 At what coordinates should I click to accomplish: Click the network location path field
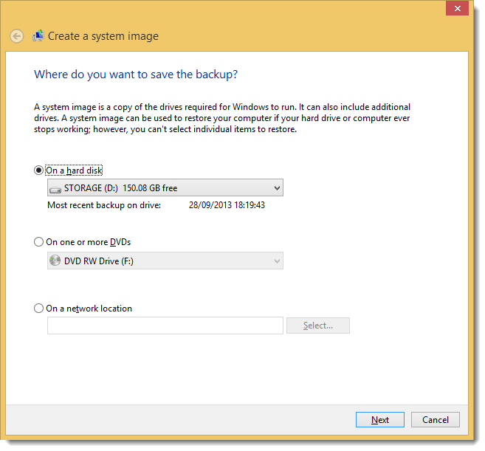(x=165, y=326)
